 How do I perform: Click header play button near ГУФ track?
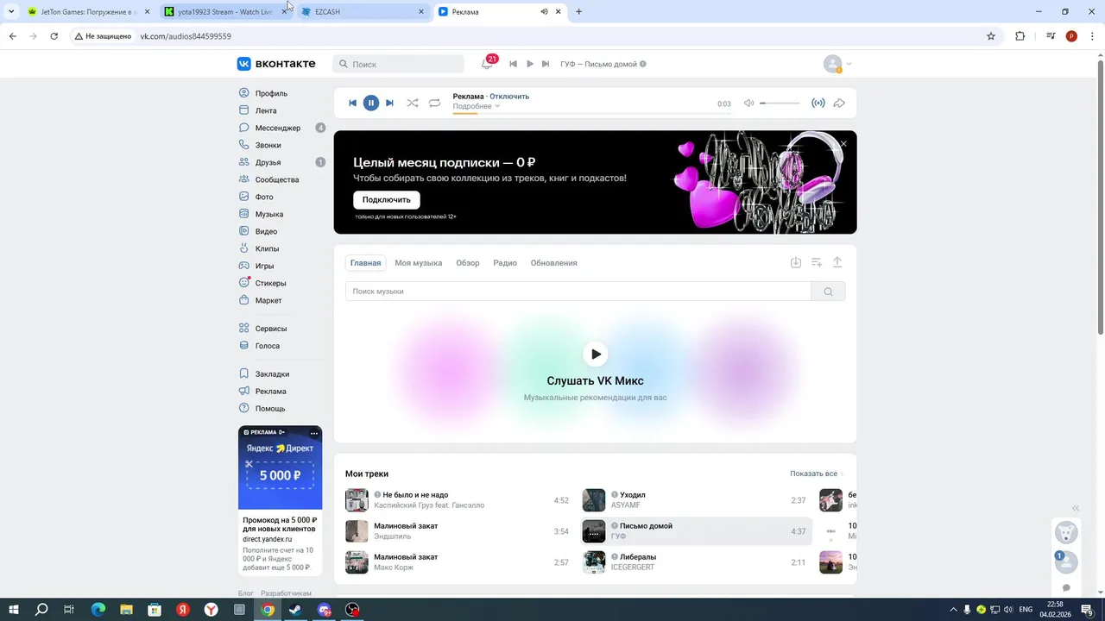[x=530, y=64]
